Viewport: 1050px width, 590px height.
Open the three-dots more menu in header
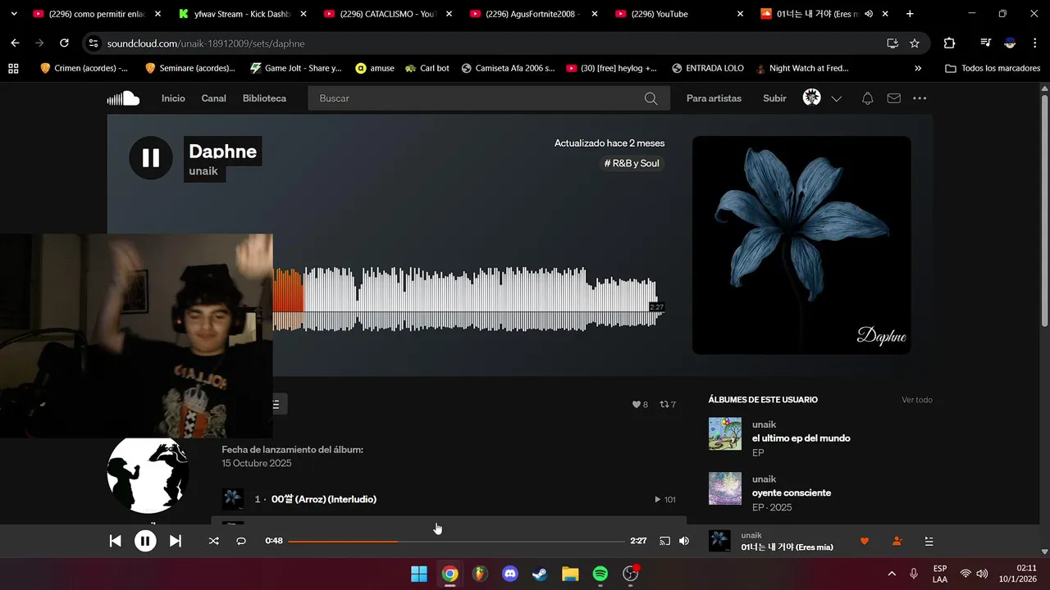point(920,98)
